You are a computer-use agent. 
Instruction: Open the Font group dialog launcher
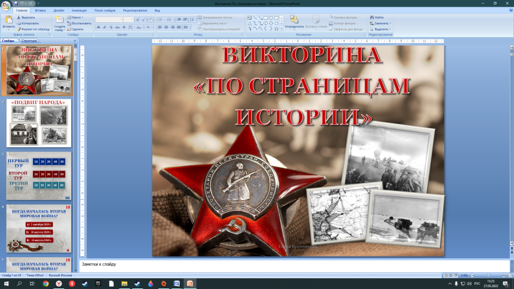pyautogui.click(x=153, y=34)
